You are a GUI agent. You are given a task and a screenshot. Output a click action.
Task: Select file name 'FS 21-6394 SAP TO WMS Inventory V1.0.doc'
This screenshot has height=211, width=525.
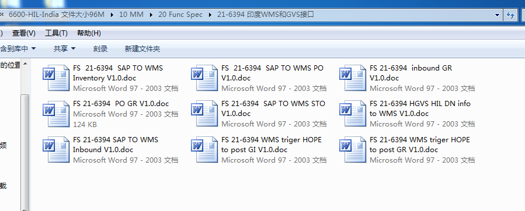[118, 73]
